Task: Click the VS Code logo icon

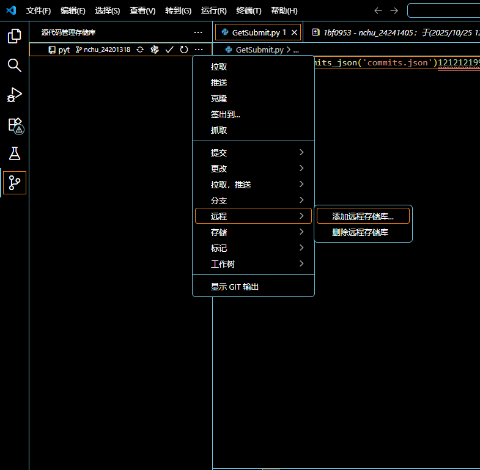Action: click(x=11, y=10)
